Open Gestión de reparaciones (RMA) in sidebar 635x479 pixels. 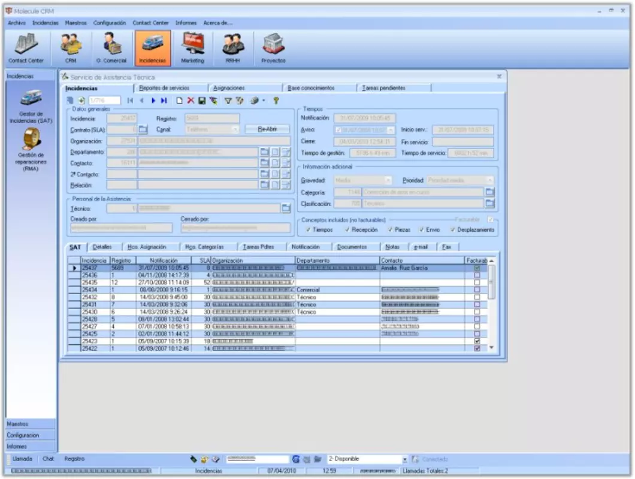pos(31,150)
